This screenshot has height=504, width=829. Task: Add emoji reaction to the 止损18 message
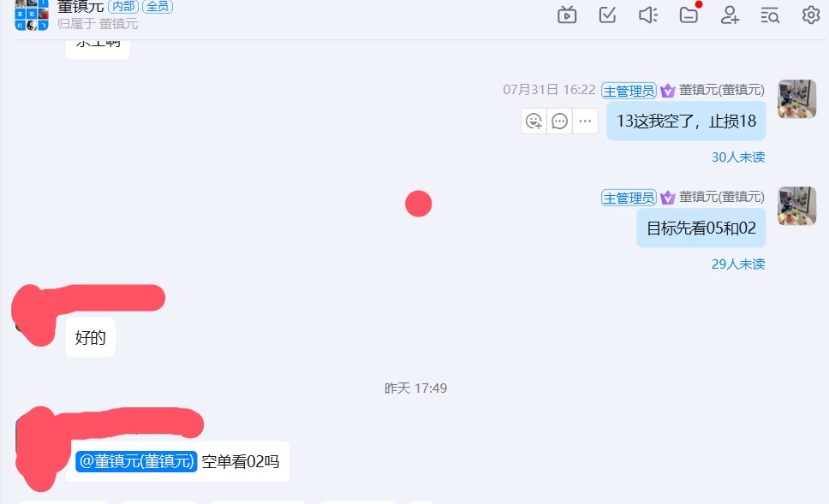(x=534, y=122)
